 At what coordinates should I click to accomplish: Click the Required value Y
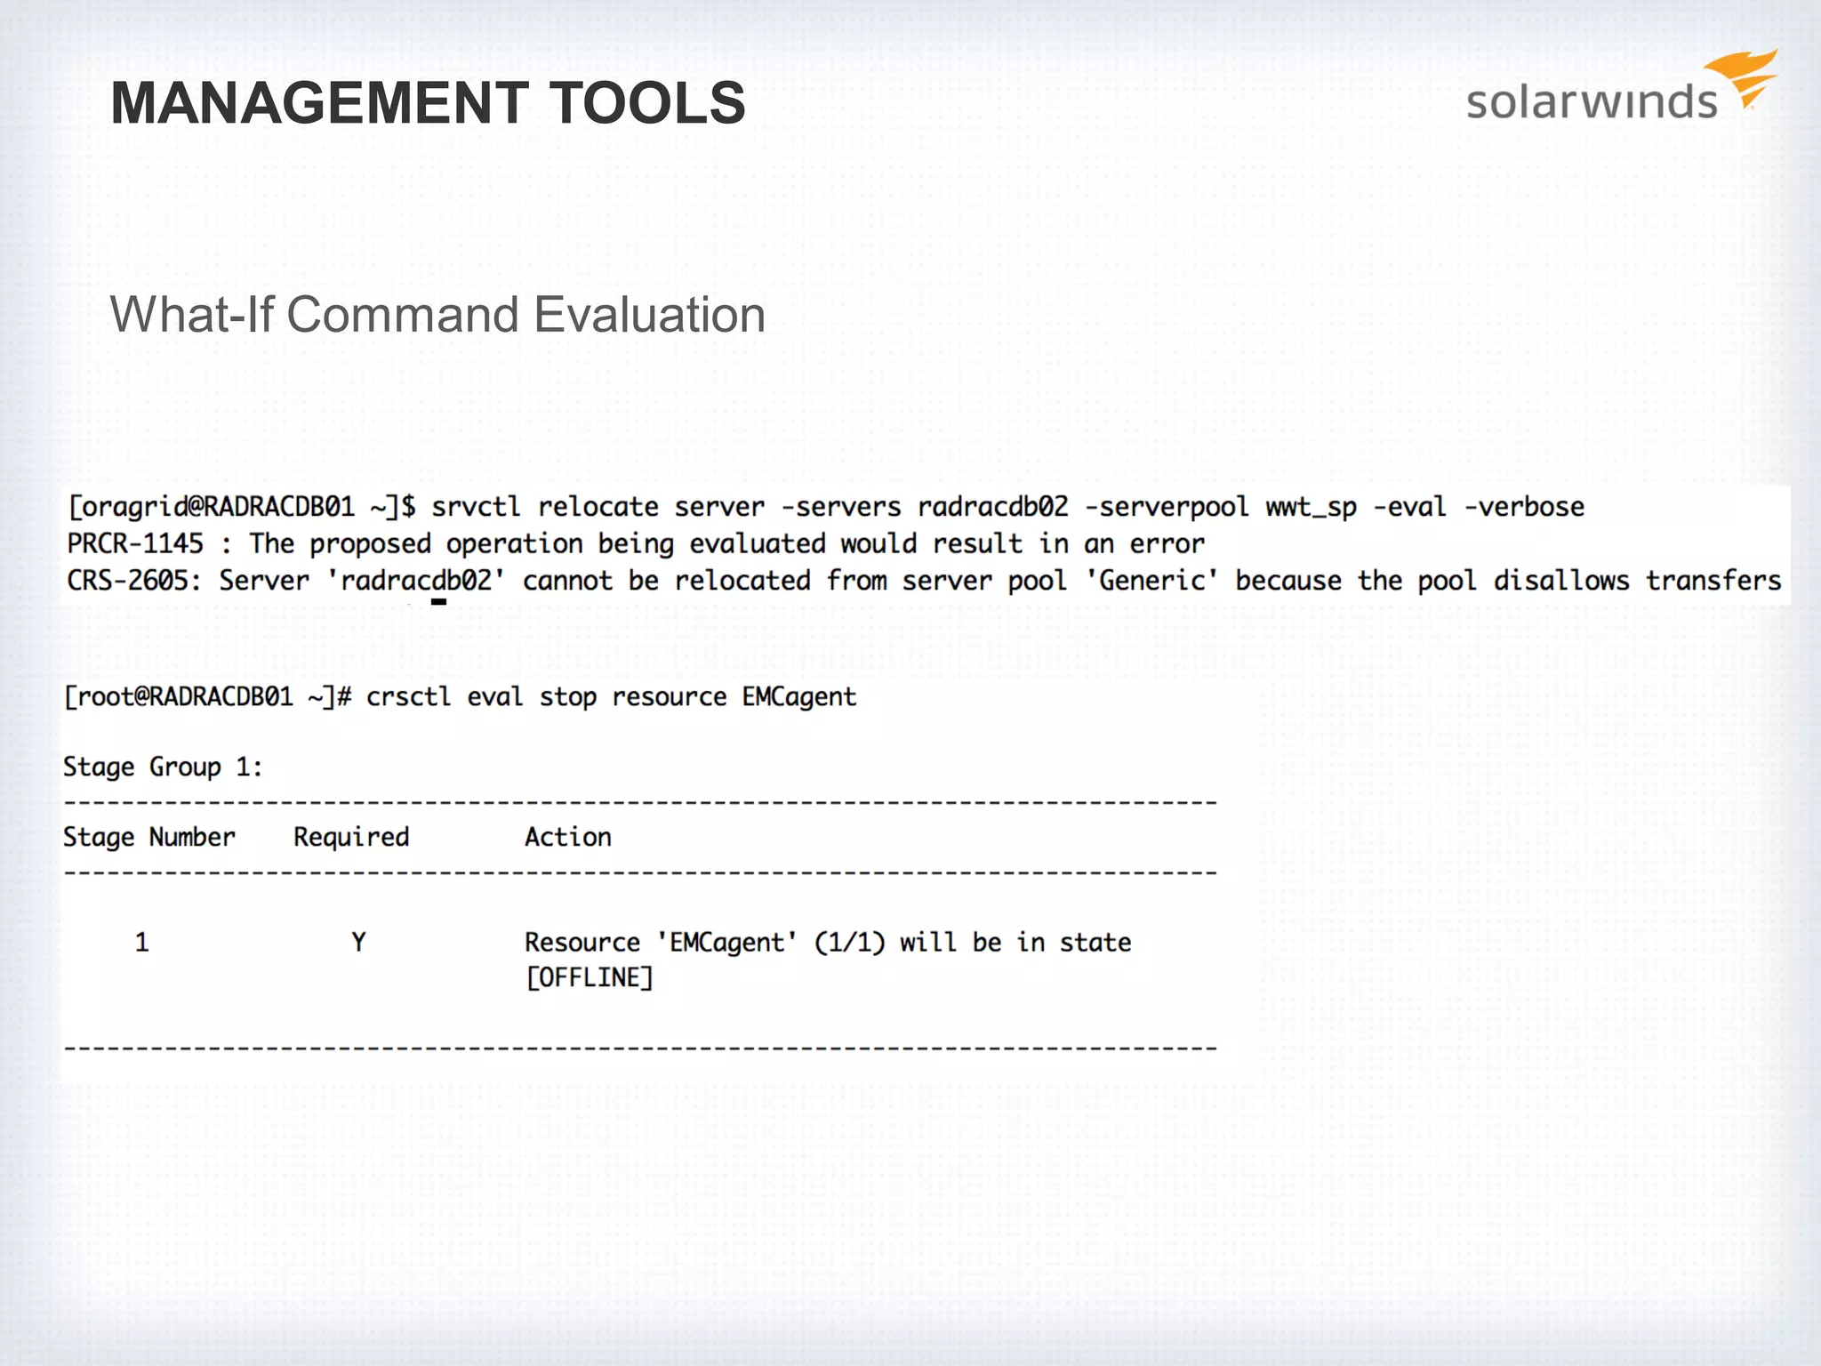(358, 943)
